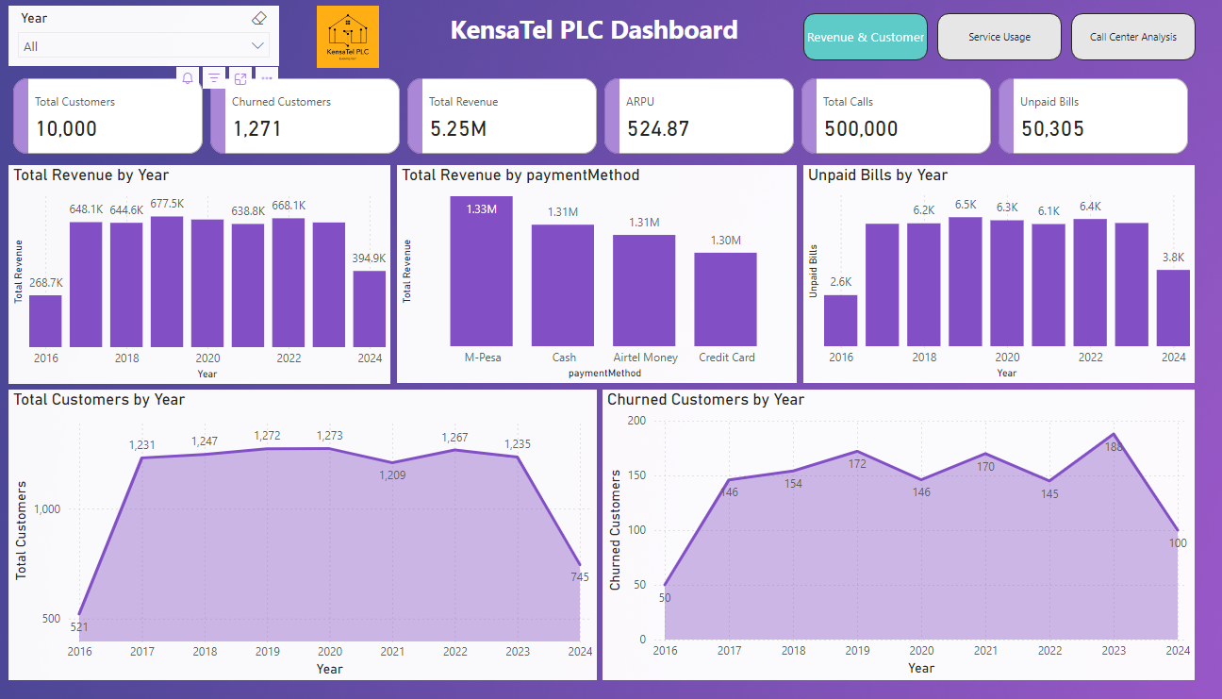Open the filter icon on the Year slicer
This screenshot has width=1222, height=699.
[214, 77]
